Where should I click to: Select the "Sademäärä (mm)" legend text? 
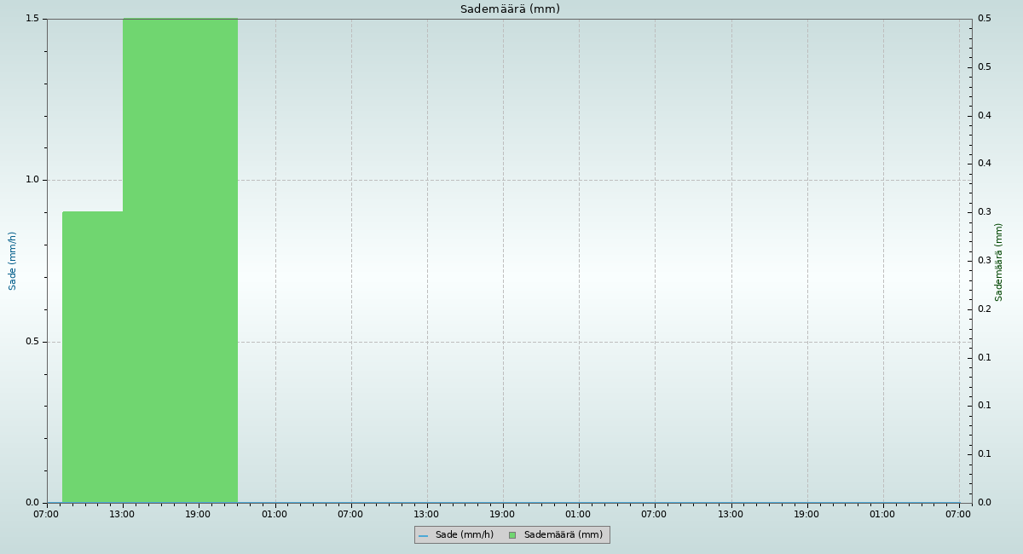point(563,535)
